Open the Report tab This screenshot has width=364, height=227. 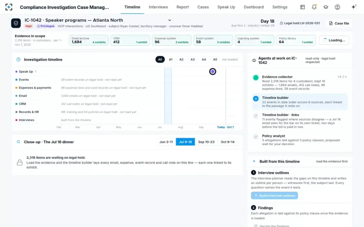[183, 7]
